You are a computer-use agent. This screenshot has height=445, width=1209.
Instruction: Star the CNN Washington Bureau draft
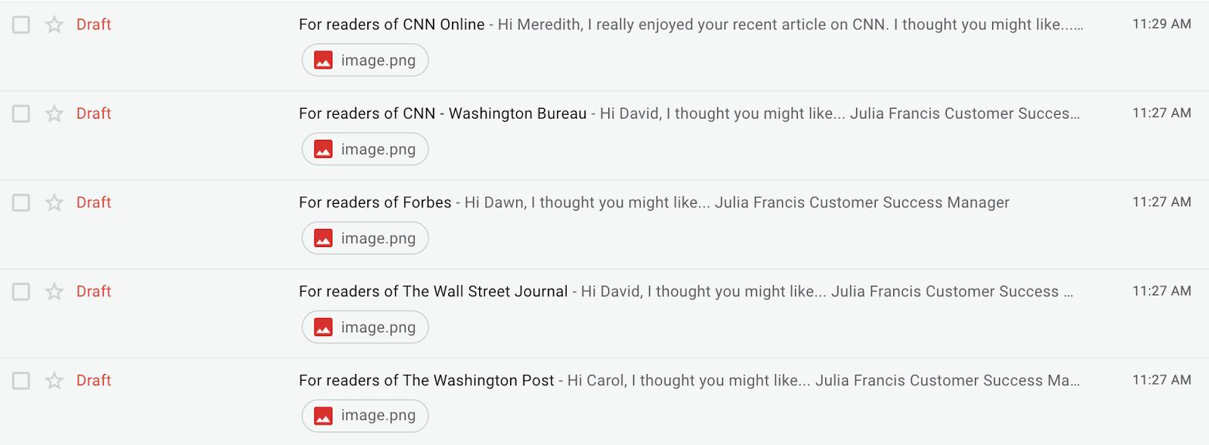pos(54,114)
